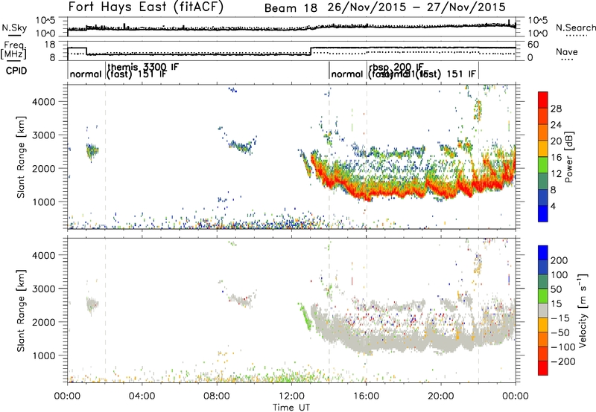Screen dimensions: 596x412
Task: Click the '12:00' time tick label
Action: pyautogui.click(x=291, y=396)
